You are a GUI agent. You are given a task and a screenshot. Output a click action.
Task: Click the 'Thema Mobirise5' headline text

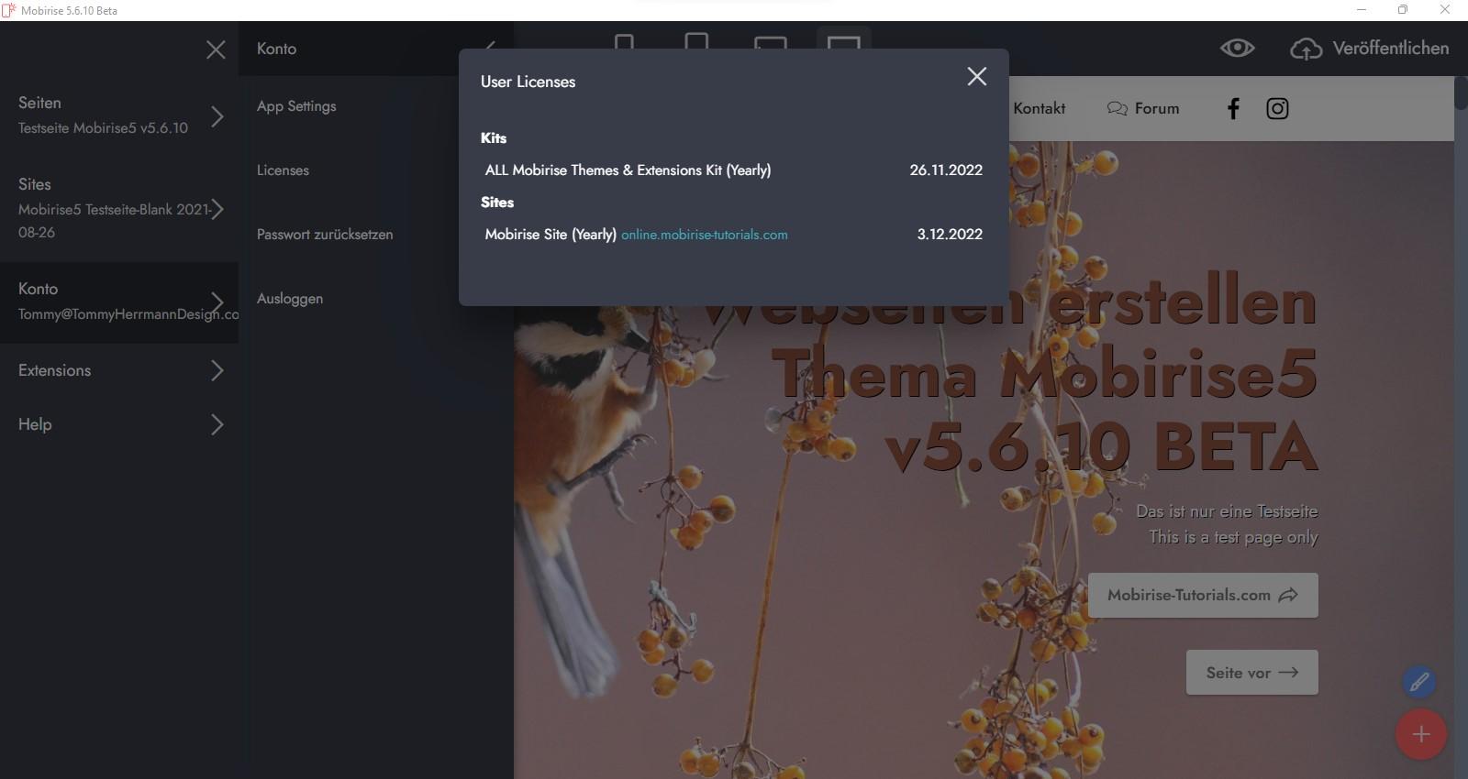pyautogui.click(x=1045, y=374)
